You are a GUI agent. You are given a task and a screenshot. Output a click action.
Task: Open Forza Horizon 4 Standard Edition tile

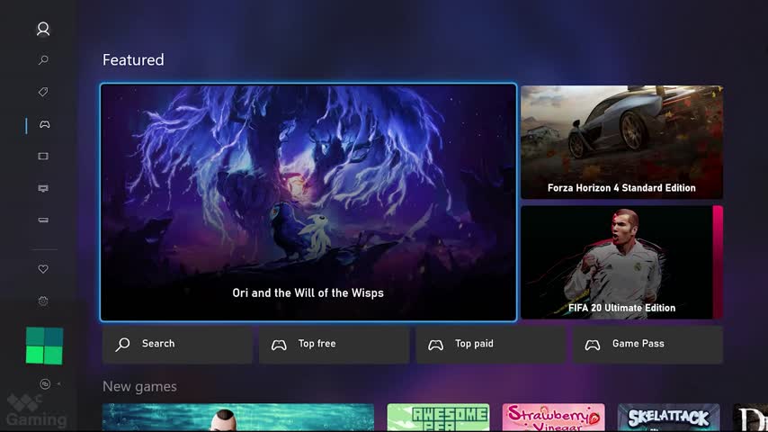pos(621,142)
